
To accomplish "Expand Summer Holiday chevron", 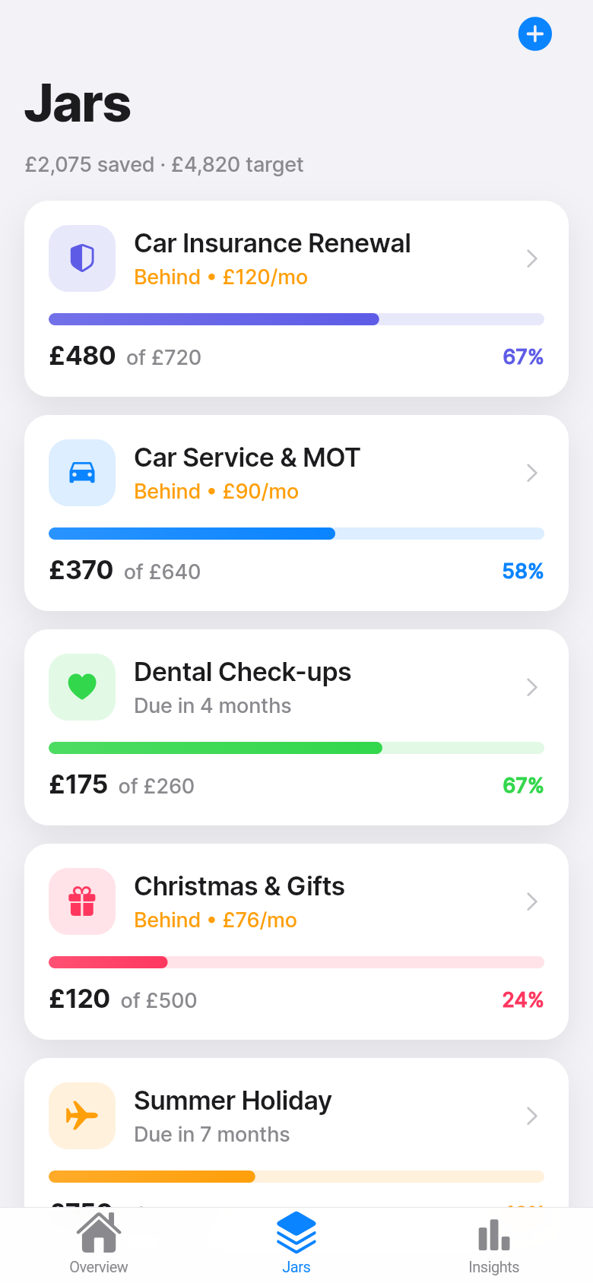I will 532,1116.
